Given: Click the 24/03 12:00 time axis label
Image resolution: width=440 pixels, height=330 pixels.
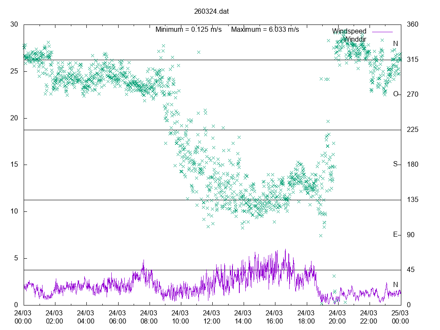Looking at the screenshot, I should point(211,317).
